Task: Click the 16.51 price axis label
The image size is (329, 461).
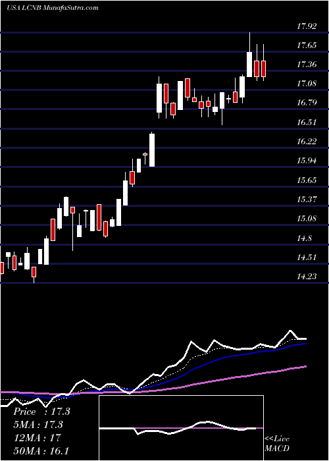Action: [307, 122]
